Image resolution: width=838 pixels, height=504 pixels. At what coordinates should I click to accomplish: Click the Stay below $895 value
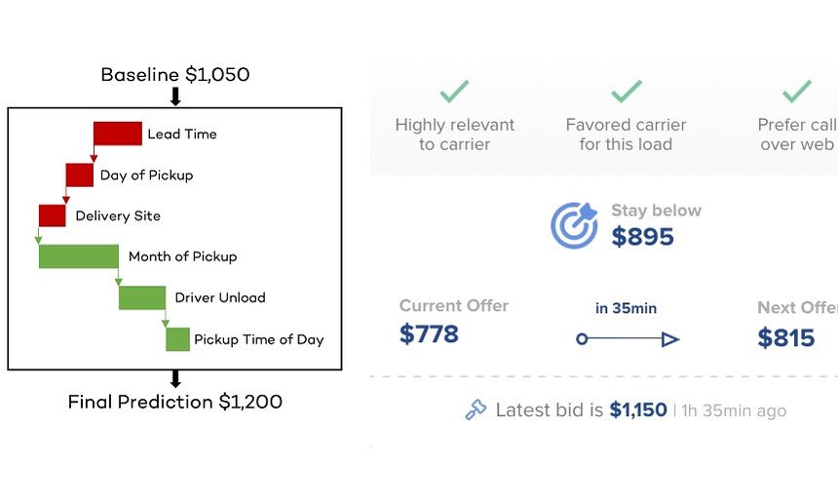click(x=643, y=237)
